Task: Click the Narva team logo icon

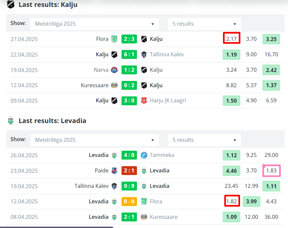Action: (x=114, y=70)
